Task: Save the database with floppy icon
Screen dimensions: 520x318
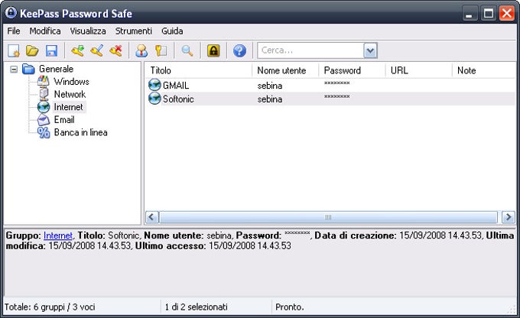Action: 51,50
